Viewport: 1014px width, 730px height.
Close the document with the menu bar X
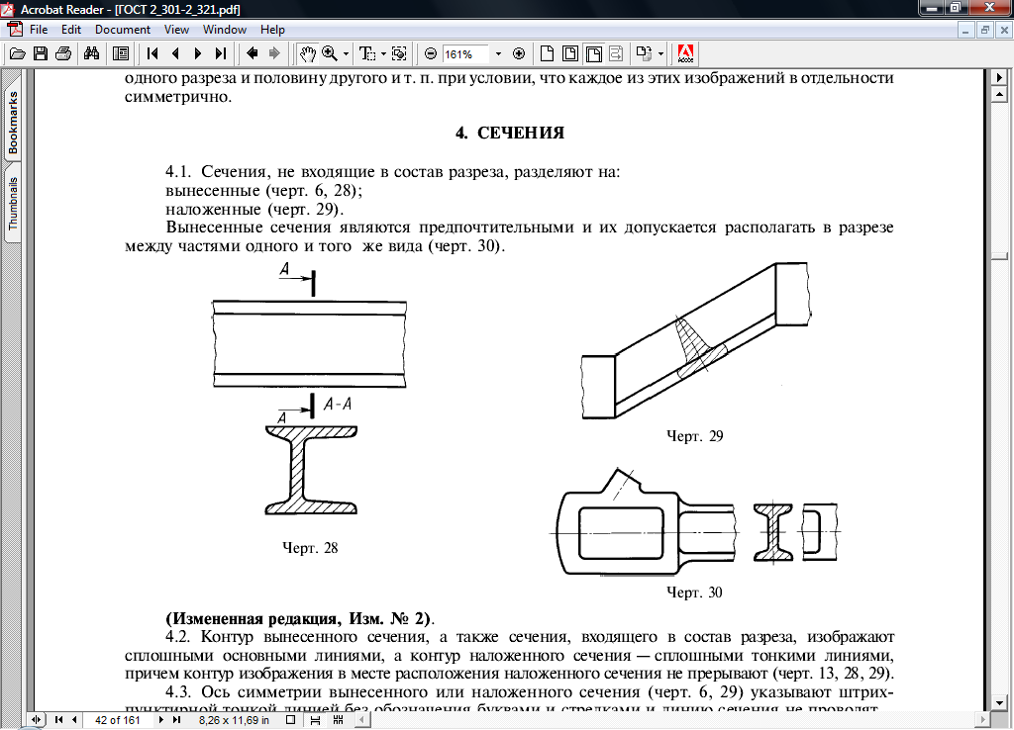[1005, 30]
